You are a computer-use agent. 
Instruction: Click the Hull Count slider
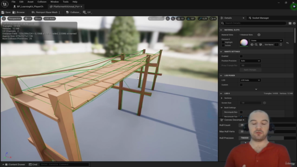click(x=267, y=125)
